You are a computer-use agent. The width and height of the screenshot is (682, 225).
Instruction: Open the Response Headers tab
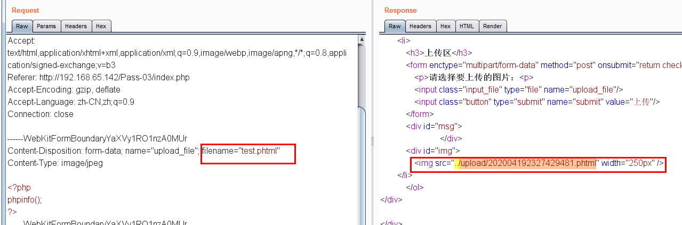tap(420, 26)
